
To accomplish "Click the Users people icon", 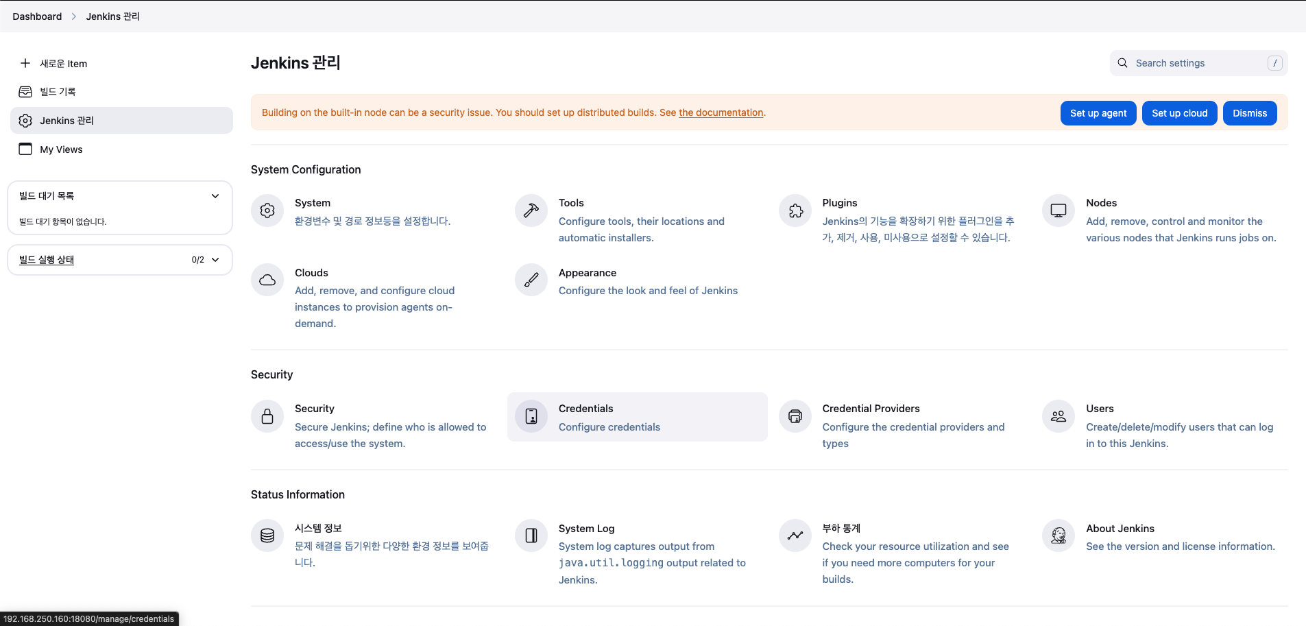I will [1059, 416].
